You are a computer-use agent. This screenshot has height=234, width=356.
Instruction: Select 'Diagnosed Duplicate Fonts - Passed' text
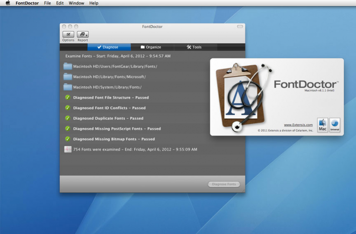(108, 118)
